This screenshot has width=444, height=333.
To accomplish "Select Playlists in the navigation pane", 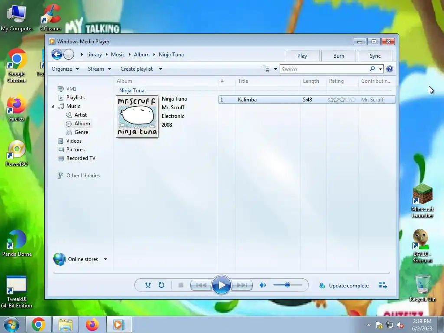I will pyautogui.click(x=75, y=98).
